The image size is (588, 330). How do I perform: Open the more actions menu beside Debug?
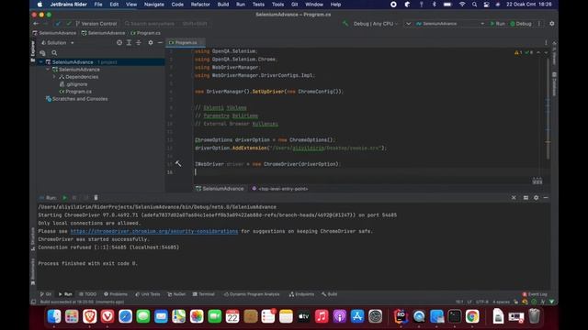pyautogui.click(x=539, y=24)
